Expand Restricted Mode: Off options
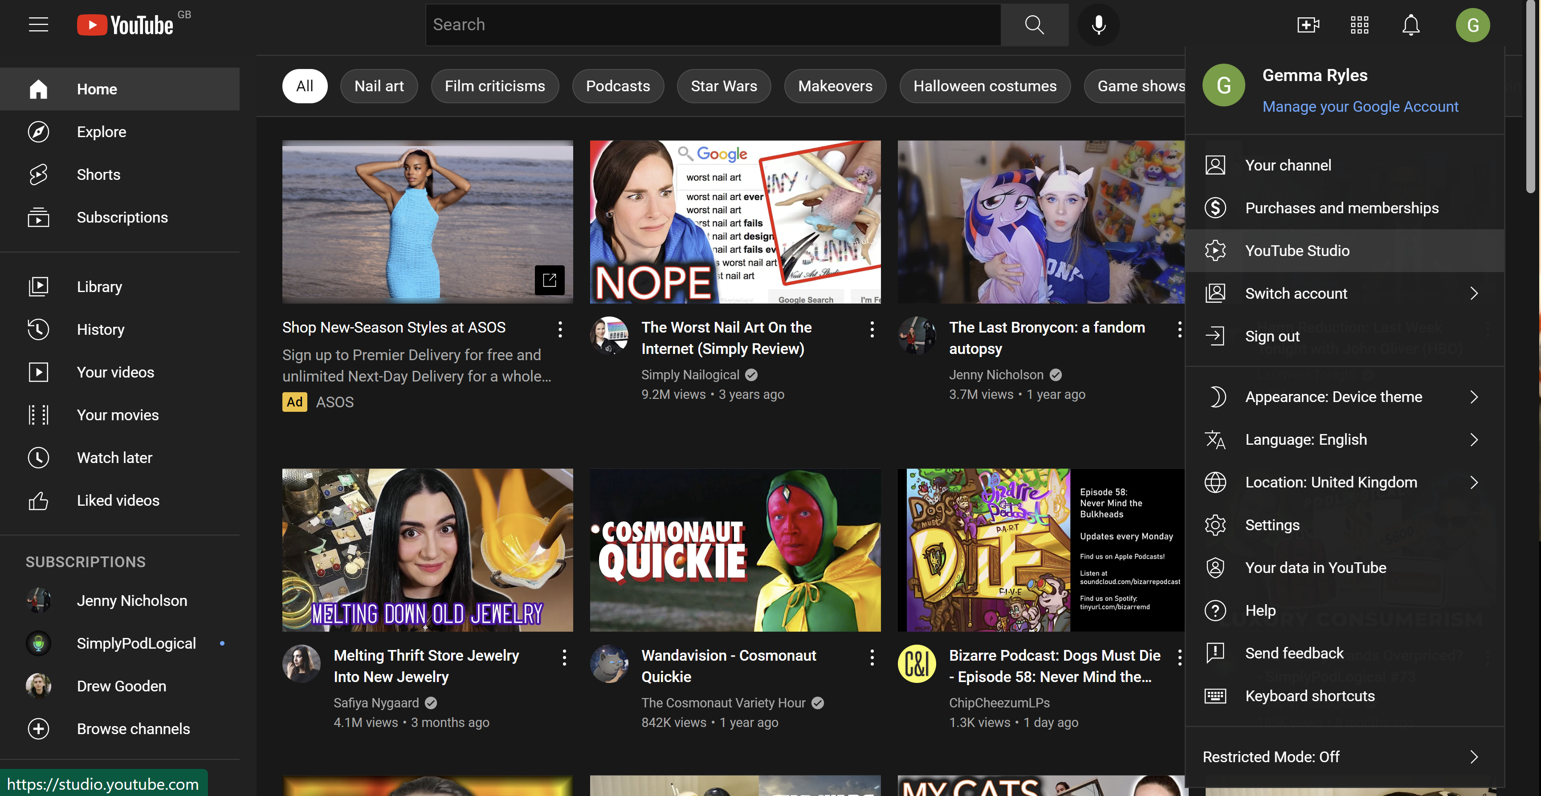 [x=1345, y=757]
